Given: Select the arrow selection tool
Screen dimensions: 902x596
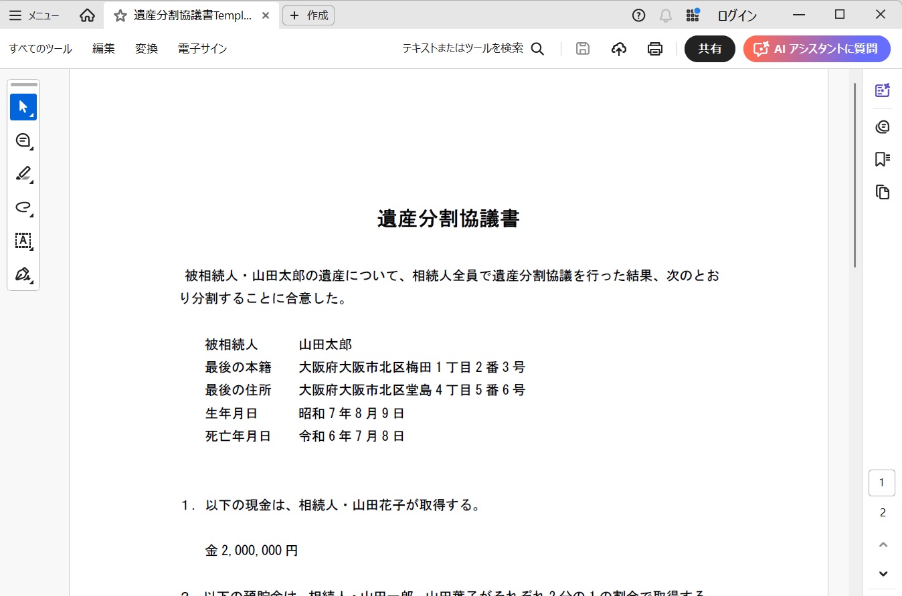Looking at the screenshot, I should pyautogui.click(x=23, y=107).
